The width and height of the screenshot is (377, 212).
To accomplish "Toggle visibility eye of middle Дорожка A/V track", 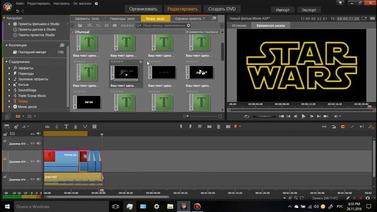I will (x=32, y=161).
